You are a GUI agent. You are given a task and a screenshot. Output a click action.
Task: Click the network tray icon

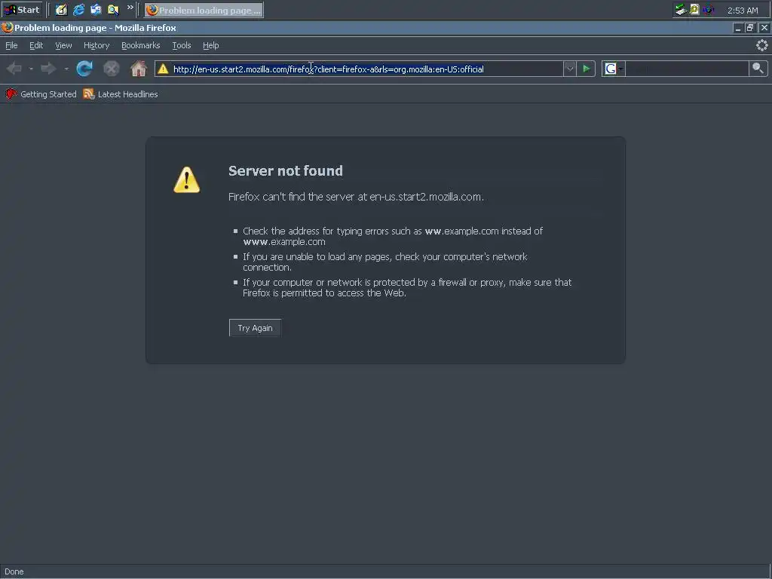(x=681, y=9)
